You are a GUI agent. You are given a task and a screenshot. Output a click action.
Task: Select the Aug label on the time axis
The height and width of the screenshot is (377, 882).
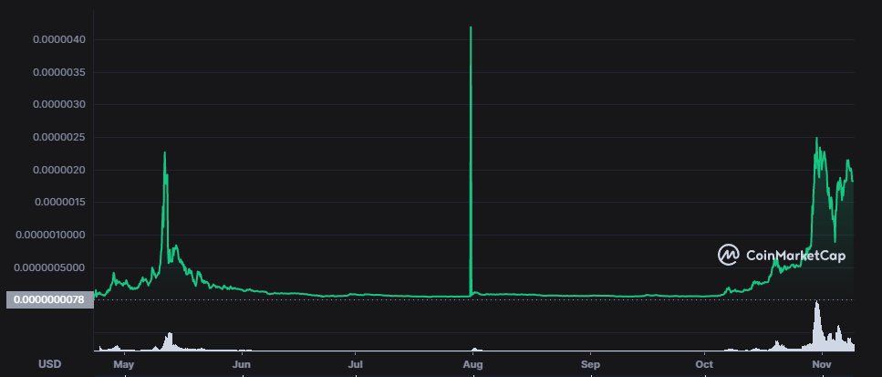tap(473, 364)
